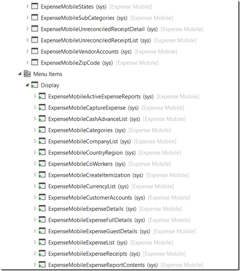Screen dimensions: 240x271
Task: Click the menu item icon for ExpenseMobileExpenseReceipts
Action: coord(42,254)
